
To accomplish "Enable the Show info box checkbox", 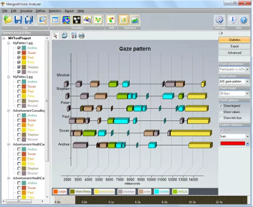I will [221, 118].
